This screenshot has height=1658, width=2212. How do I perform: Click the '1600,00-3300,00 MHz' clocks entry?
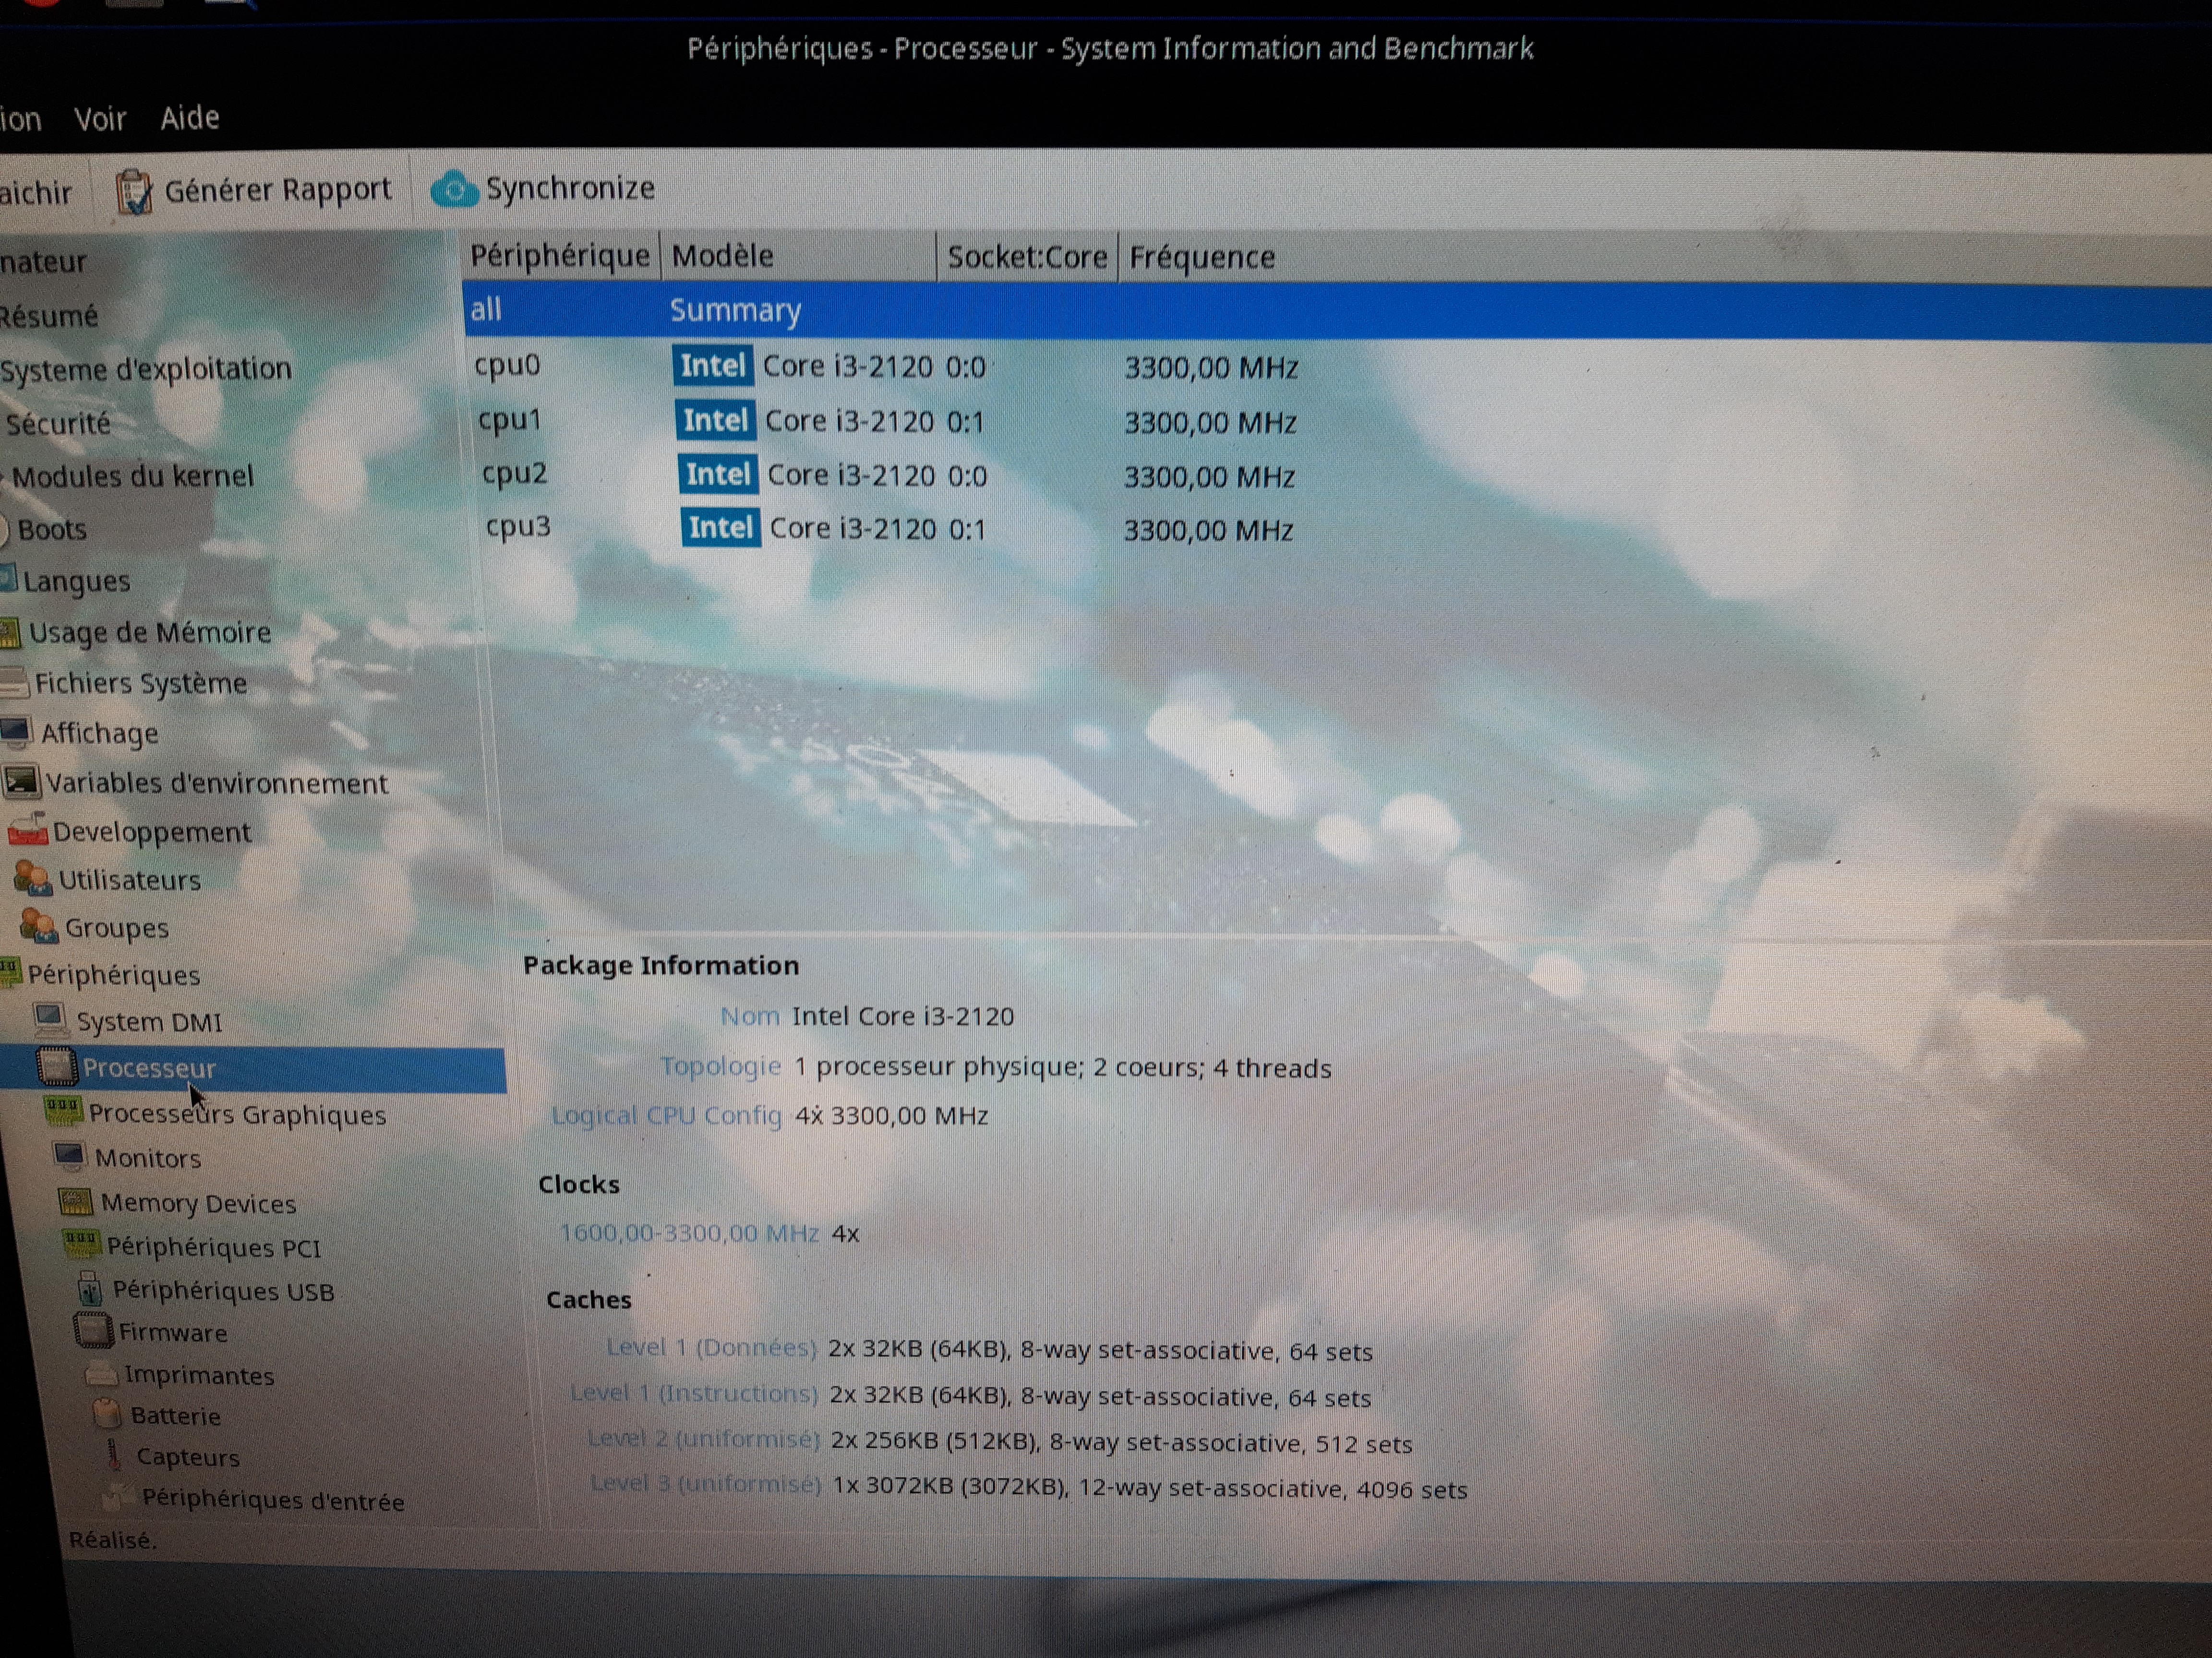(689, 1233)
